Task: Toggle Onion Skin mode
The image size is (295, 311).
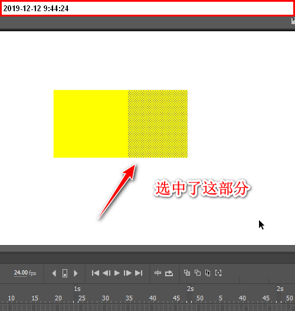Action: coord(187,273)
